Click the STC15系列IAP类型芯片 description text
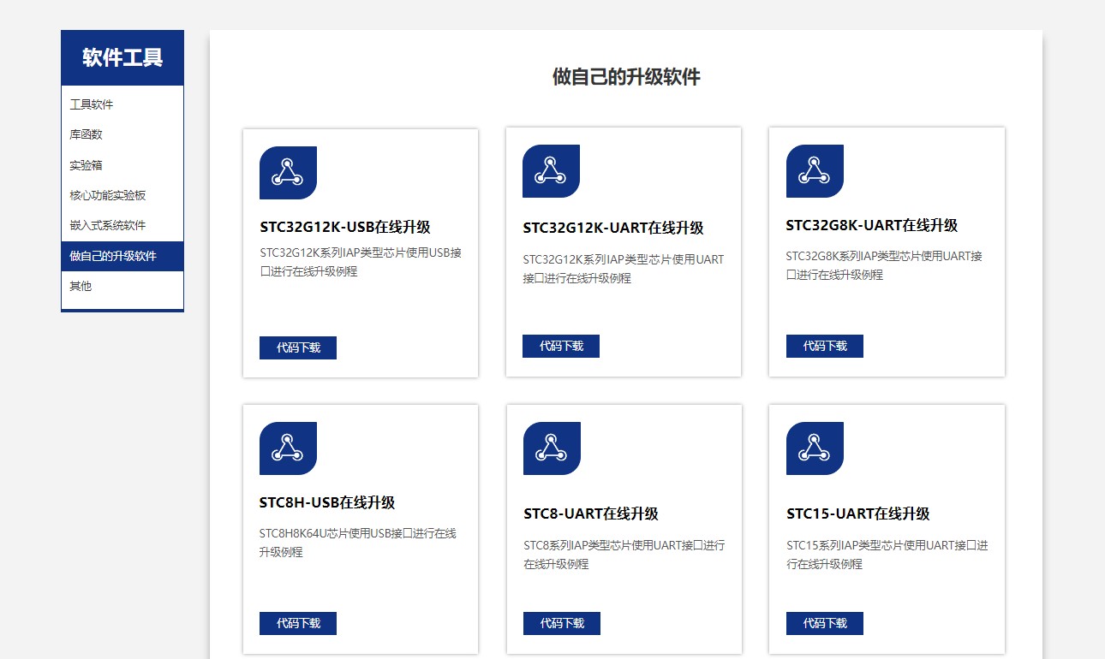The width and height of the screenshot is (1105, 659). point(887,555)
